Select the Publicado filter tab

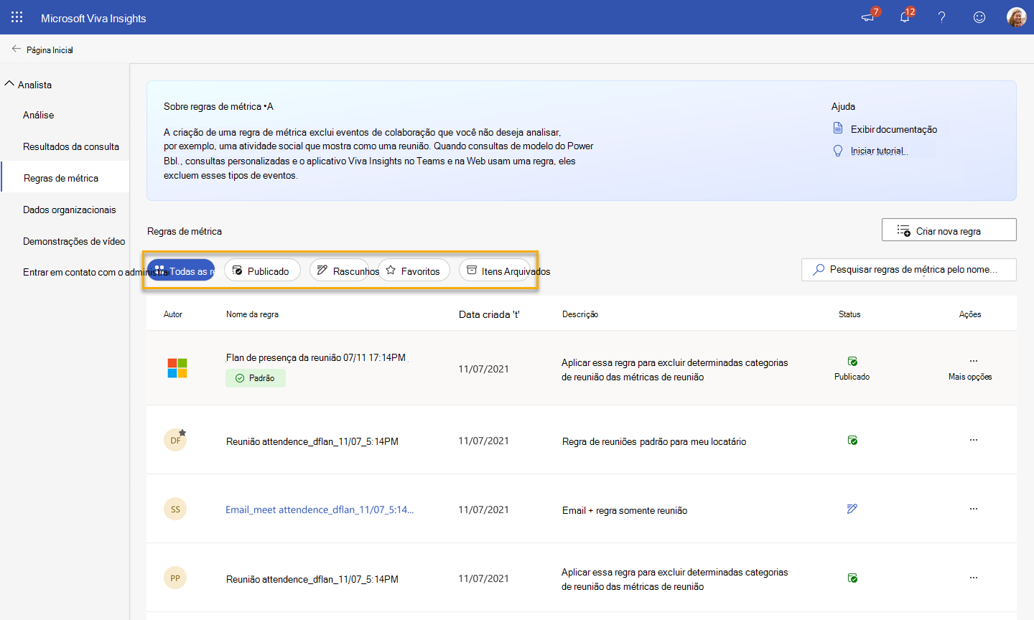click(x=262, y=271)
